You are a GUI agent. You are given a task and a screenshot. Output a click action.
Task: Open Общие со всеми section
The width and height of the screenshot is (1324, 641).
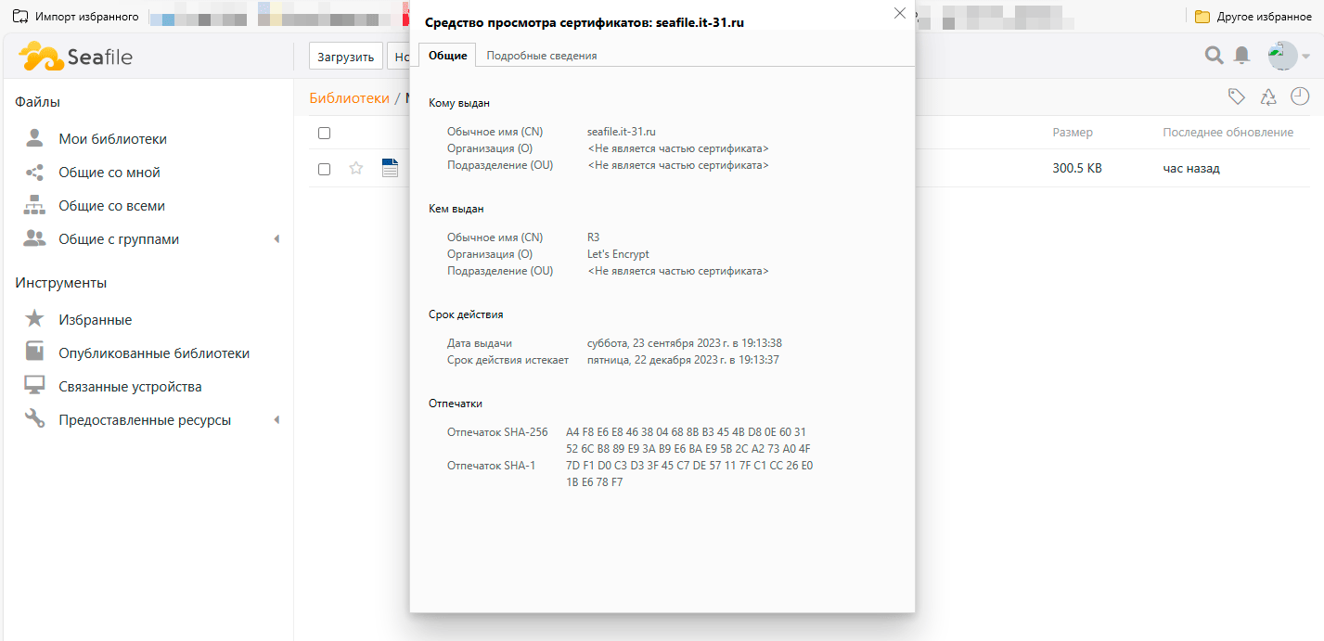click(112, 206)
